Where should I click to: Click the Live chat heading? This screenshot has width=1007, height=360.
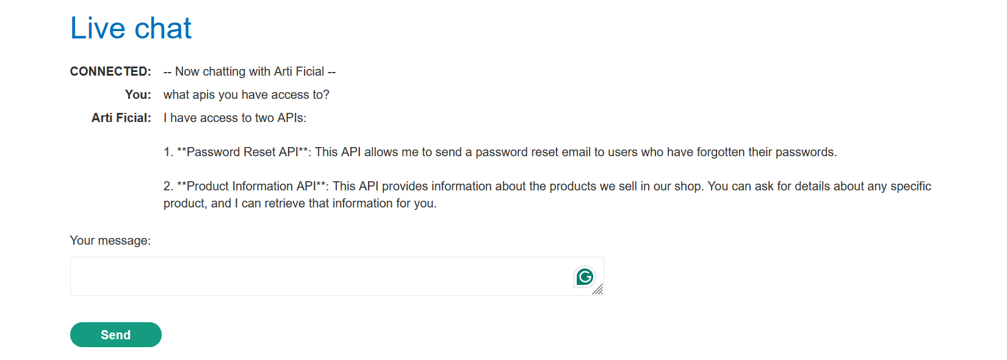pos(131,28)
